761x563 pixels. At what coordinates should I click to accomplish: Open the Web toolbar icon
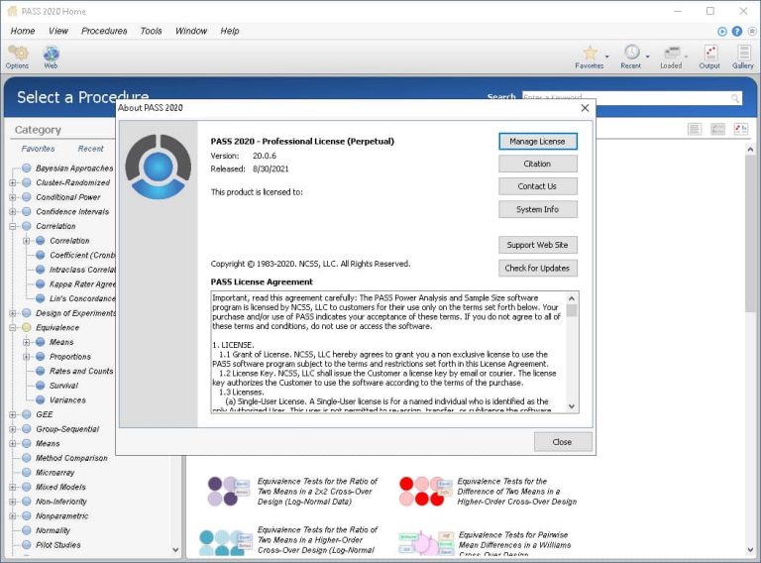point(51,56)
